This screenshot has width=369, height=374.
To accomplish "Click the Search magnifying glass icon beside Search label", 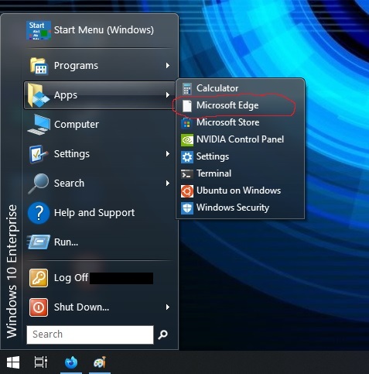I will click(39, 184).
